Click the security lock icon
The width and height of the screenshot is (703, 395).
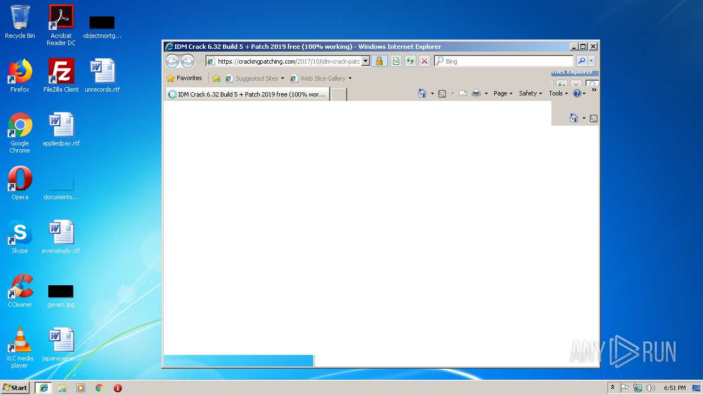pos(379,61)
